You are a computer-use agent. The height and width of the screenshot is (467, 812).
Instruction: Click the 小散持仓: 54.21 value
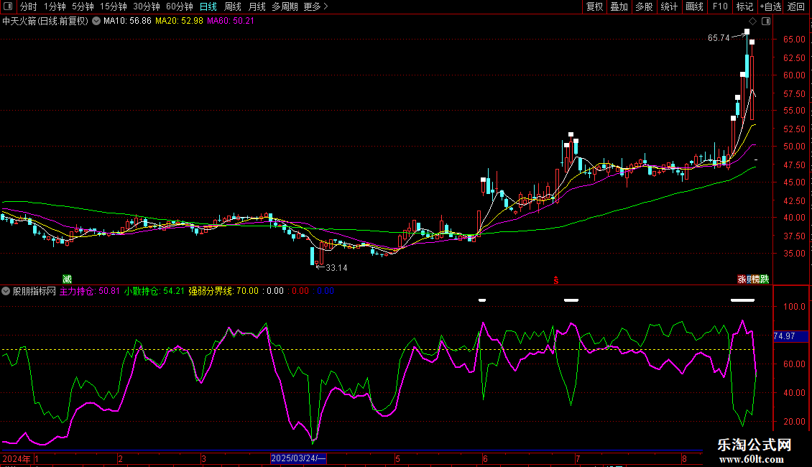(x=154, y=291)
